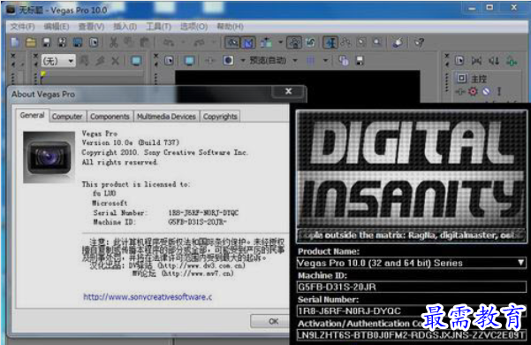Click the Paste clipboard icon
531x345 pixels.
click(145, 42)
